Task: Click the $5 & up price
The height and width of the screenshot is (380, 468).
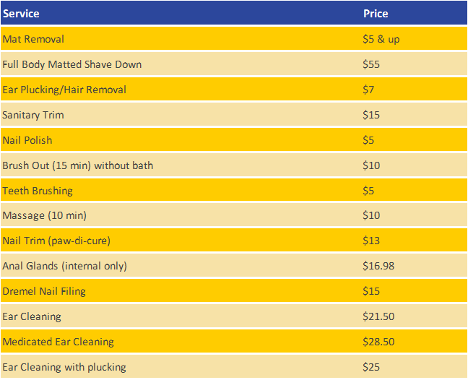Action: pos(381,39)
